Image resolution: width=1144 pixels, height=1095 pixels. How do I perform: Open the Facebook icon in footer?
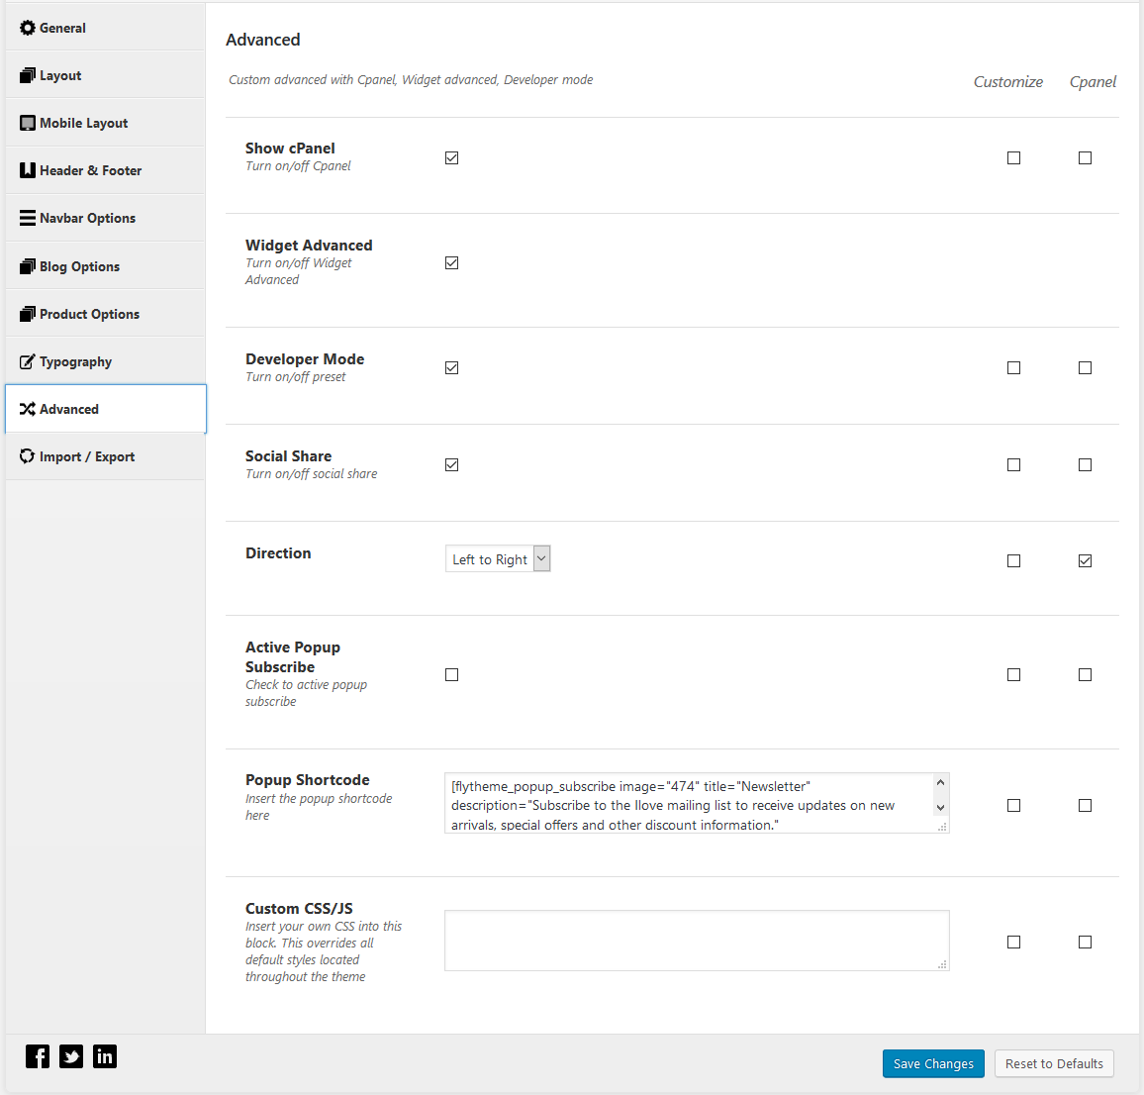tap(38, 1056)
